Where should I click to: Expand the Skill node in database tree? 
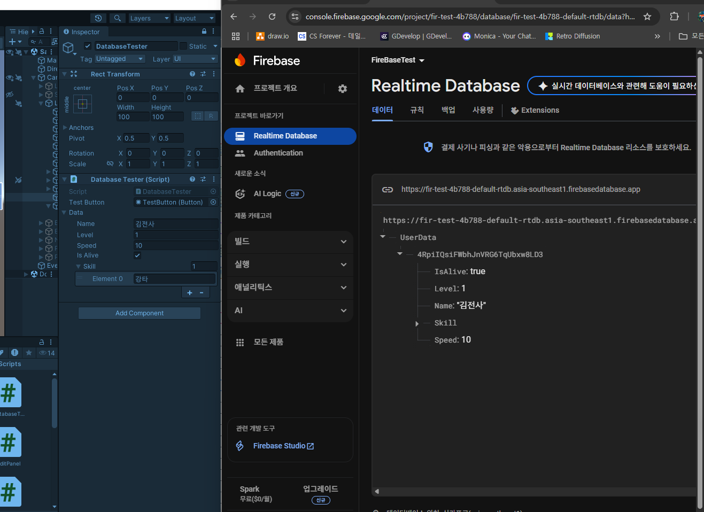(417, 323)
